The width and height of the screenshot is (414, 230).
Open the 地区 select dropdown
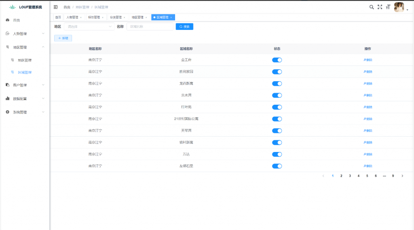click(89, 27)
